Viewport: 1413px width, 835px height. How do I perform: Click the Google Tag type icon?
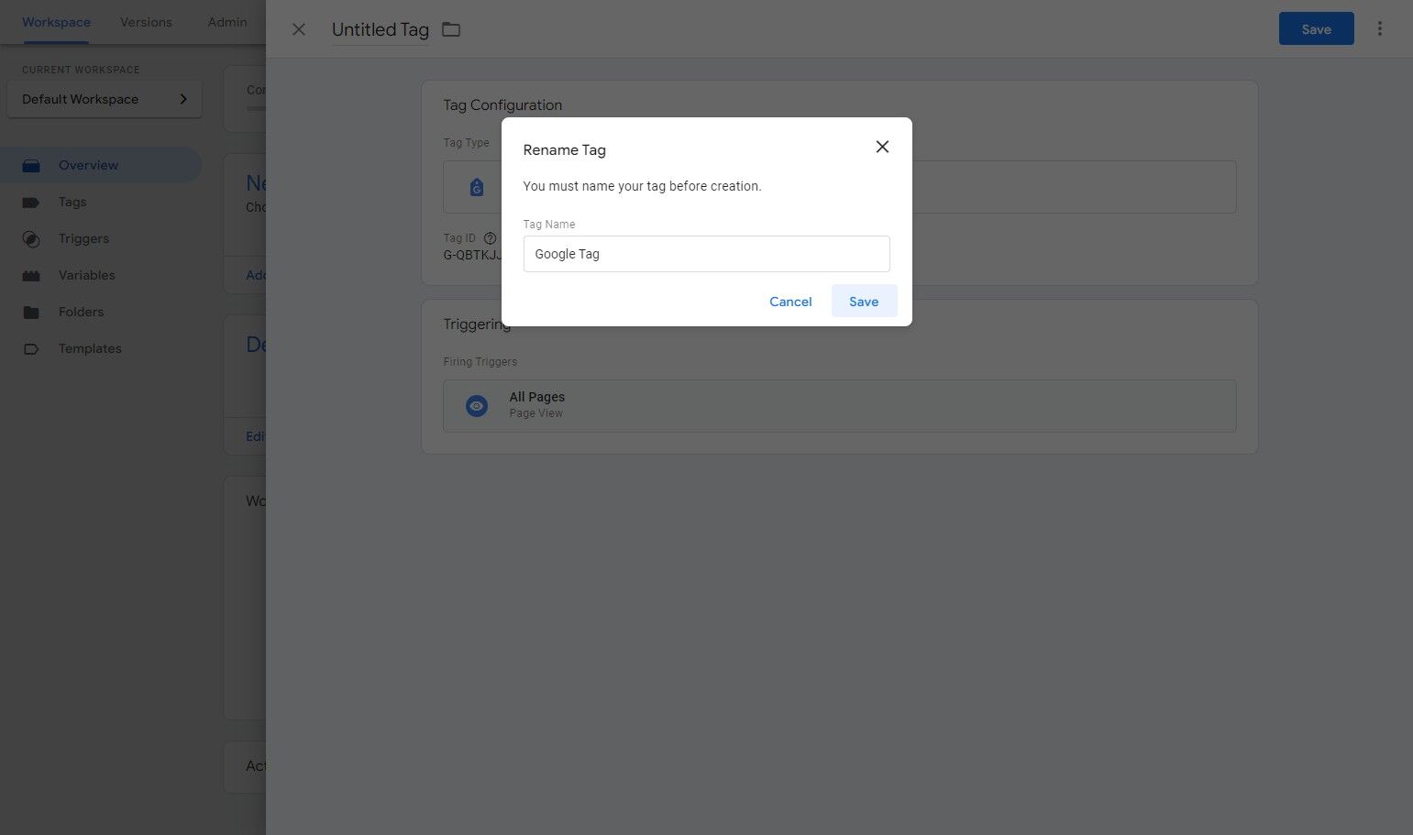[x=477, y=187]
